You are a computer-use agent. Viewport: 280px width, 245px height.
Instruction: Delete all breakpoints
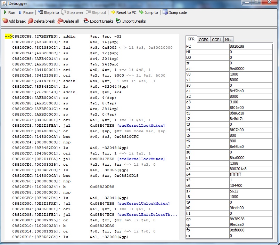click(x=68, y=21)
